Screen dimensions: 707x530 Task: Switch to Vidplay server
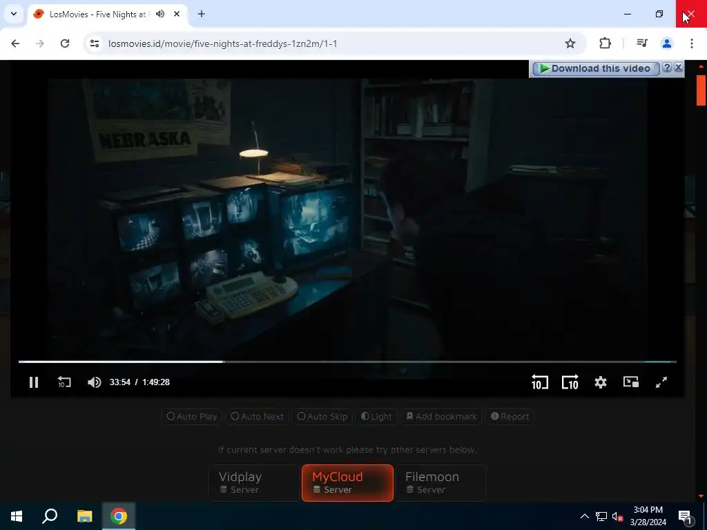tap(254, 482)
